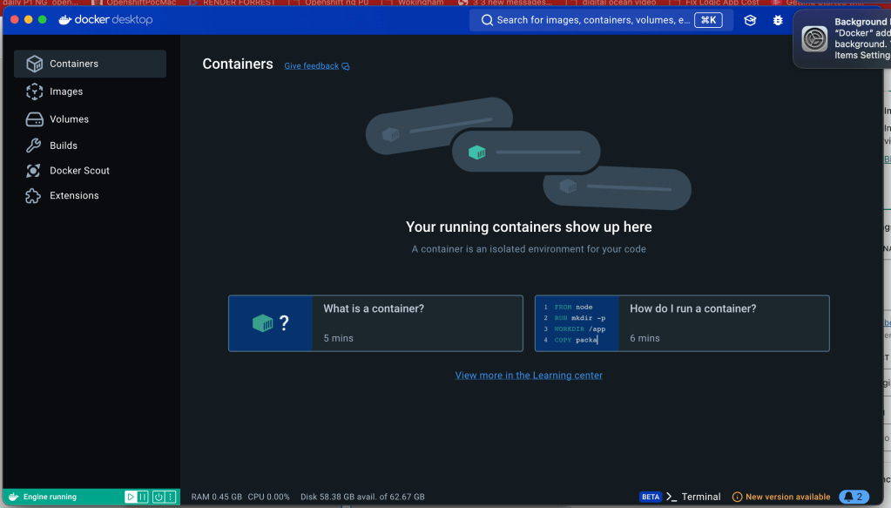Click the engine power button icon
Image resolution: width=891 pixels, height=508 pixels.
pos(159,497)
